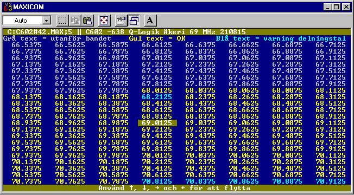Select frequency 67.8625
This screenshot has height=195, width=354.
[244, 84]
